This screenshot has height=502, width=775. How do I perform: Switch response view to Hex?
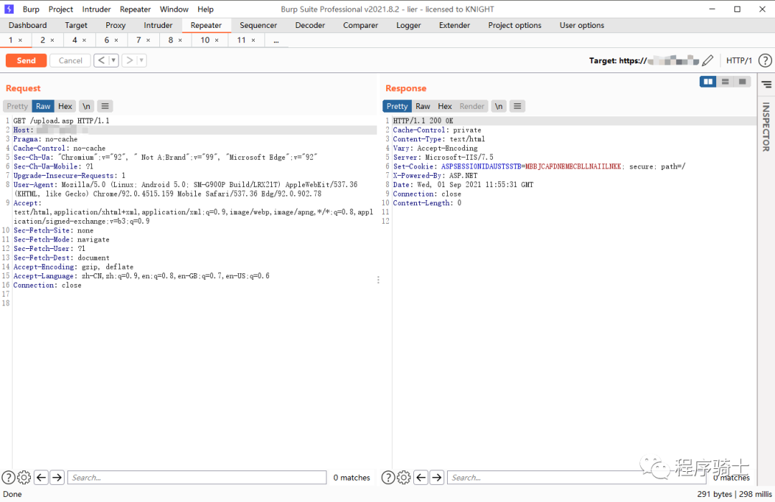pos(445,106)
